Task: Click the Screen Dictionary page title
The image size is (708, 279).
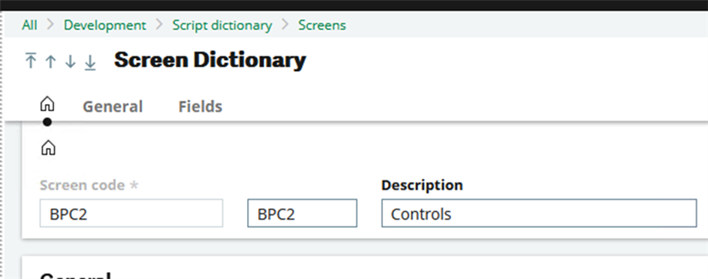Action: pyautogui.click(x=210, y=60)
